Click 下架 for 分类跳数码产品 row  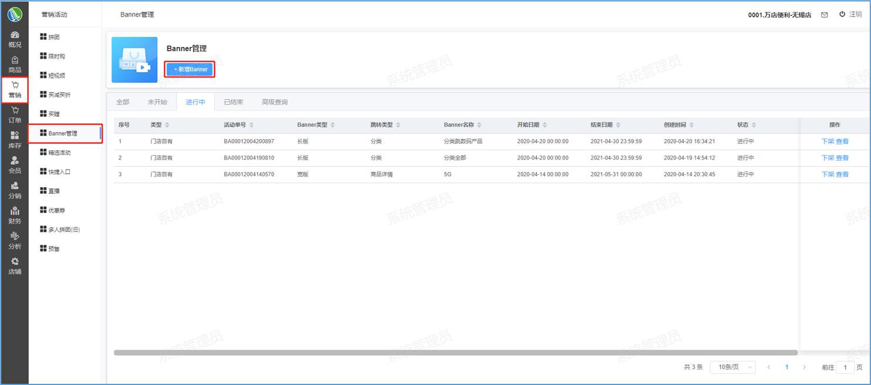point(828,141)
